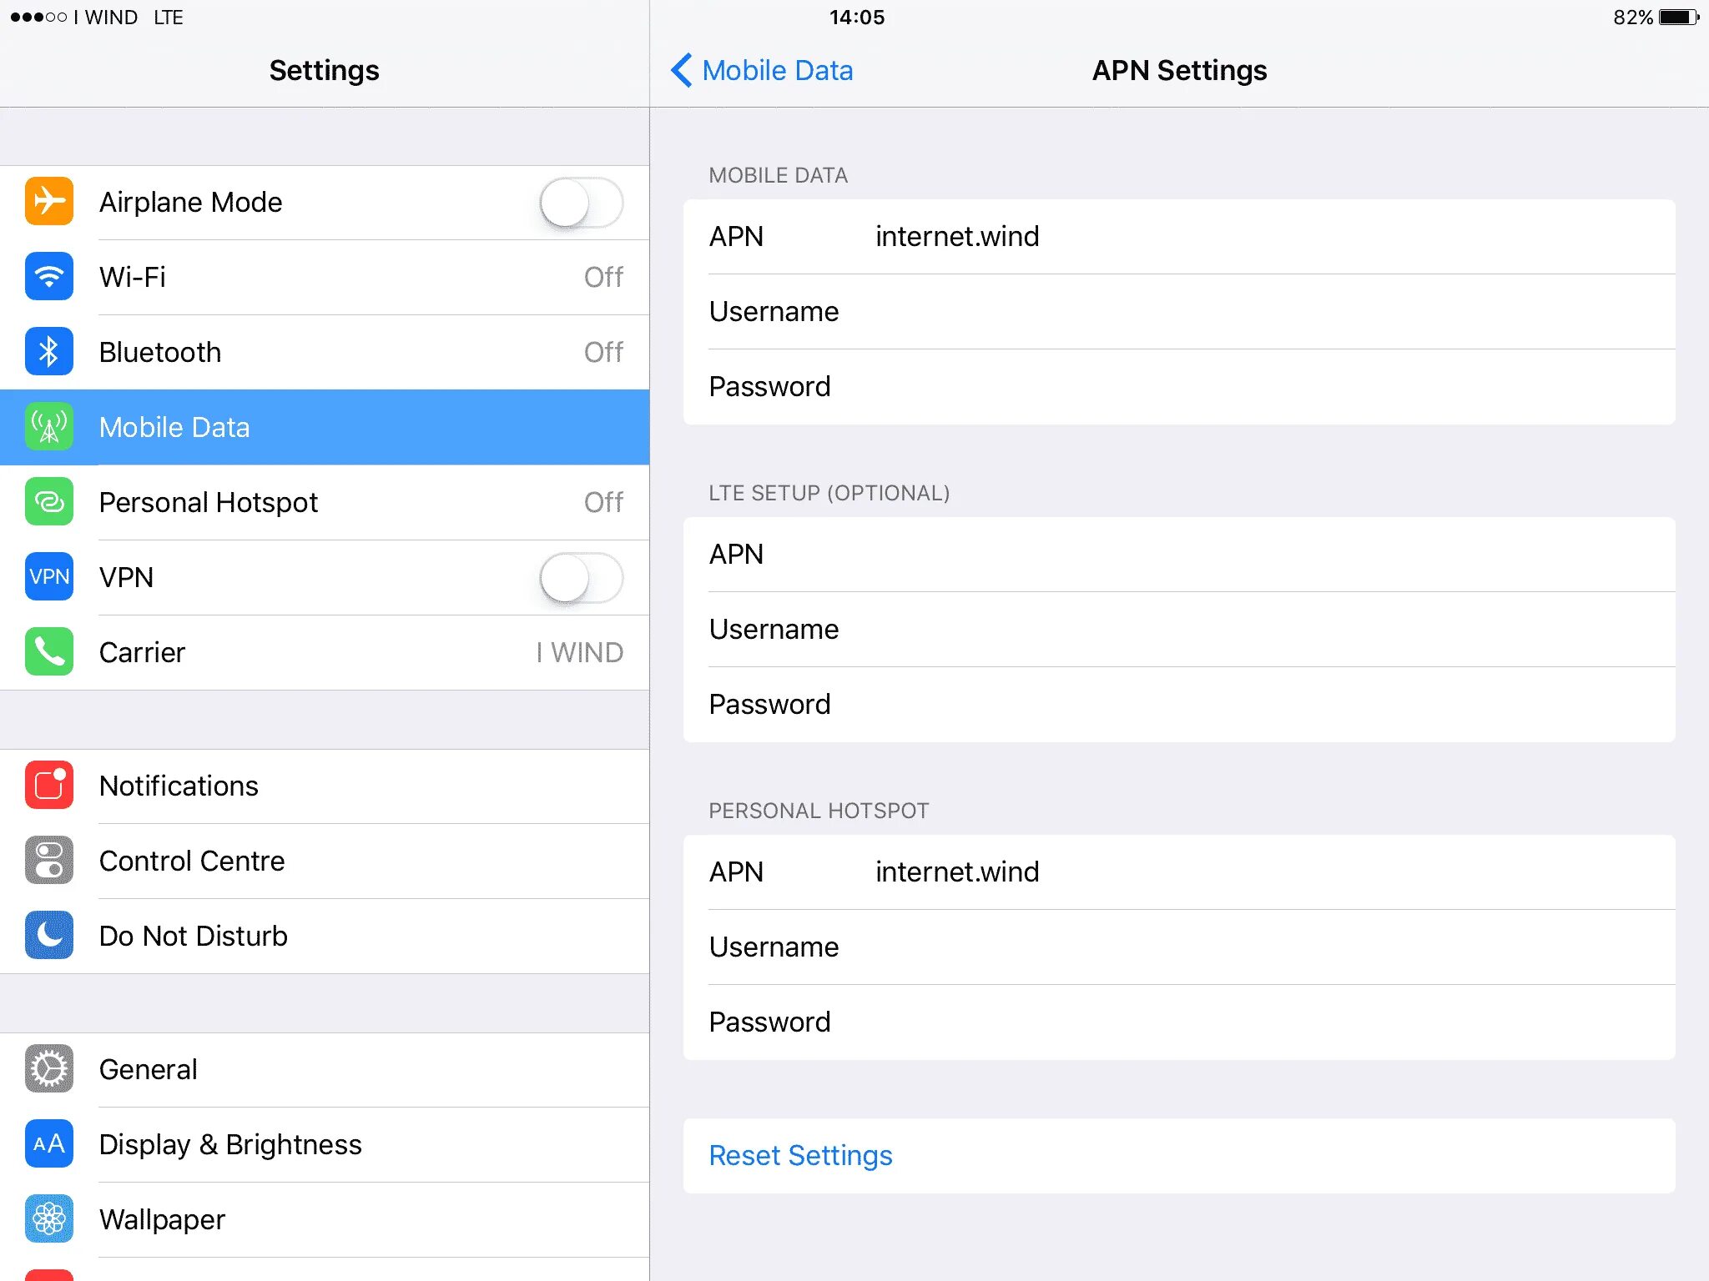Tap the Mobile Data Username field
Viewport: 1709px width, 1281px height.
(x=1168, y=312)
